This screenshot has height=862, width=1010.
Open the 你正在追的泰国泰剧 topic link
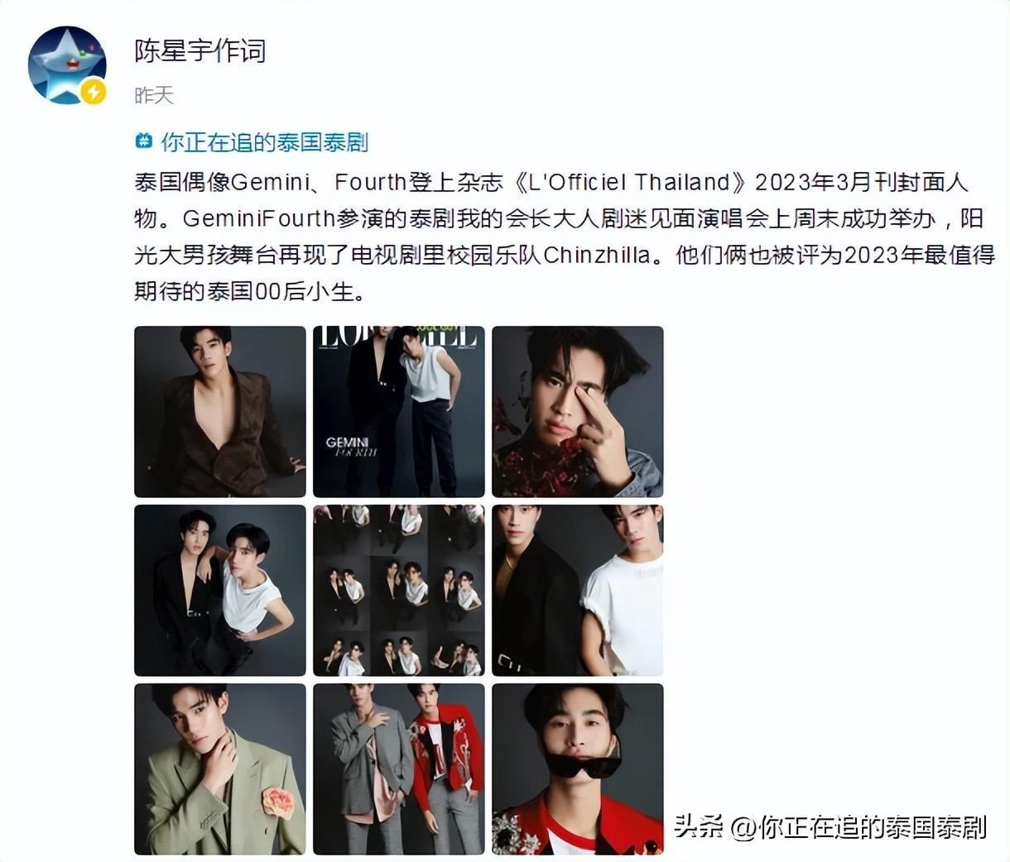click(x=264, y=142)
